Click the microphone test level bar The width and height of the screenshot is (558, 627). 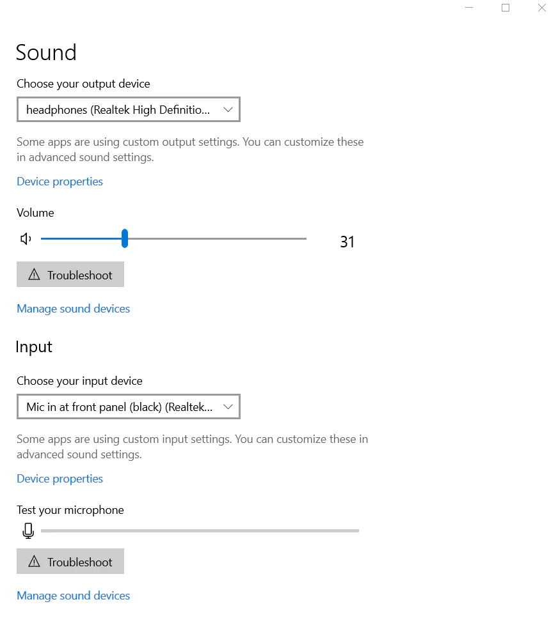tap(200, 530)
